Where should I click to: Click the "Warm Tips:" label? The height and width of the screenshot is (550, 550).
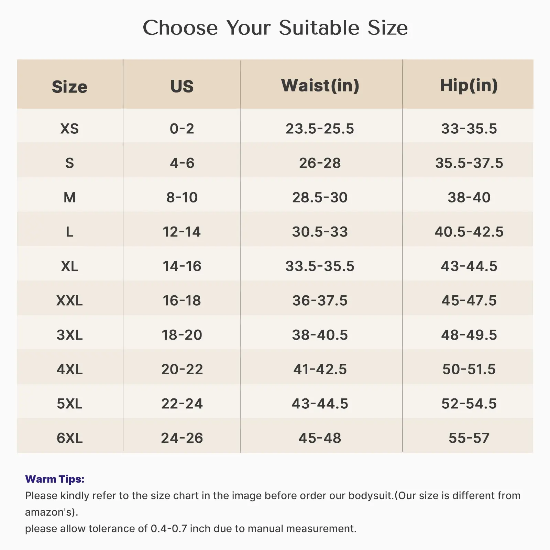[x=55, y=479]
